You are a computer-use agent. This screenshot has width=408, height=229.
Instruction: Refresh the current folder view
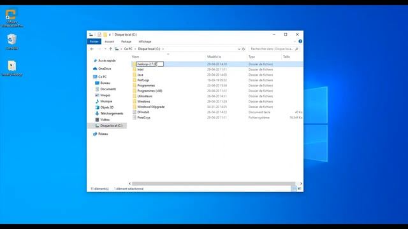[244, 49]
